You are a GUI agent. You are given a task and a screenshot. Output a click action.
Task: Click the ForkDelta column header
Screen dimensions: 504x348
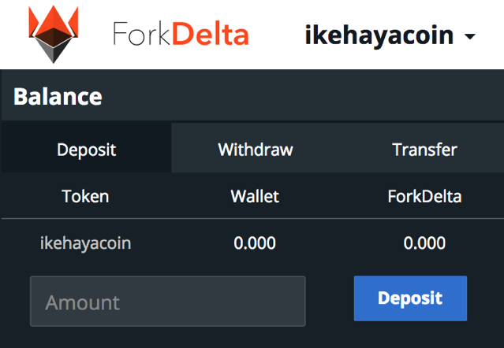[x=424, y=196]
